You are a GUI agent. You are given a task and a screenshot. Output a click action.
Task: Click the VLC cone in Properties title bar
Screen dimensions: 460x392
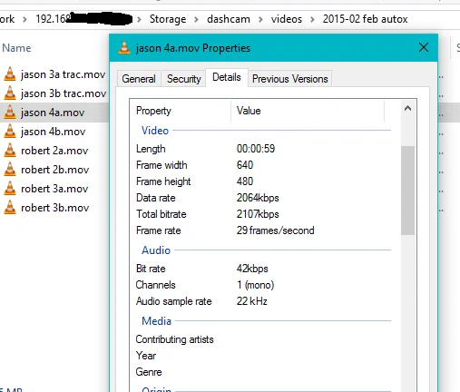124,48
